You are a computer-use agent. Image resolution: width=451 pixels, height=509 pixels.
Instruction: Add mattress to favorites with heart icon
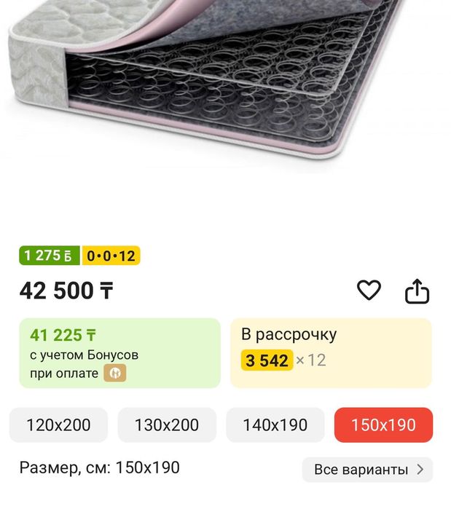(x=369, y=291)
